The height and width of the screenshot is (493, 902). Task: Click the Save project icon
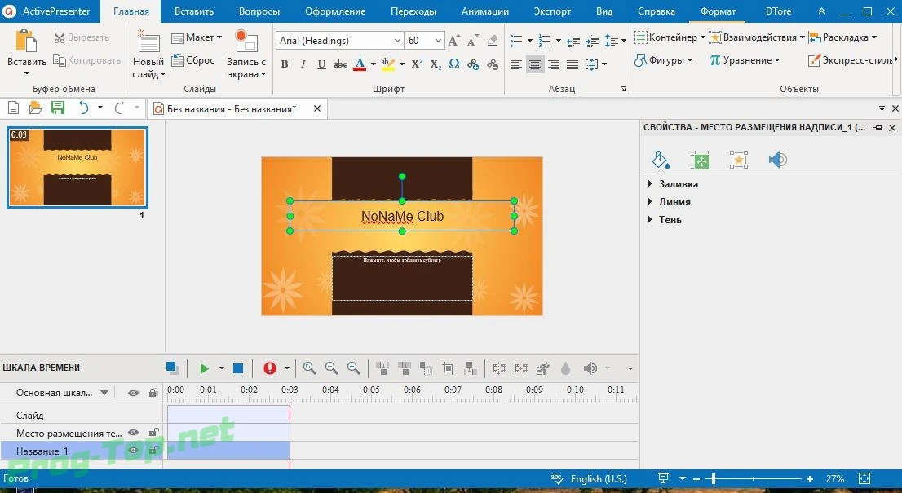click(58, 108)
